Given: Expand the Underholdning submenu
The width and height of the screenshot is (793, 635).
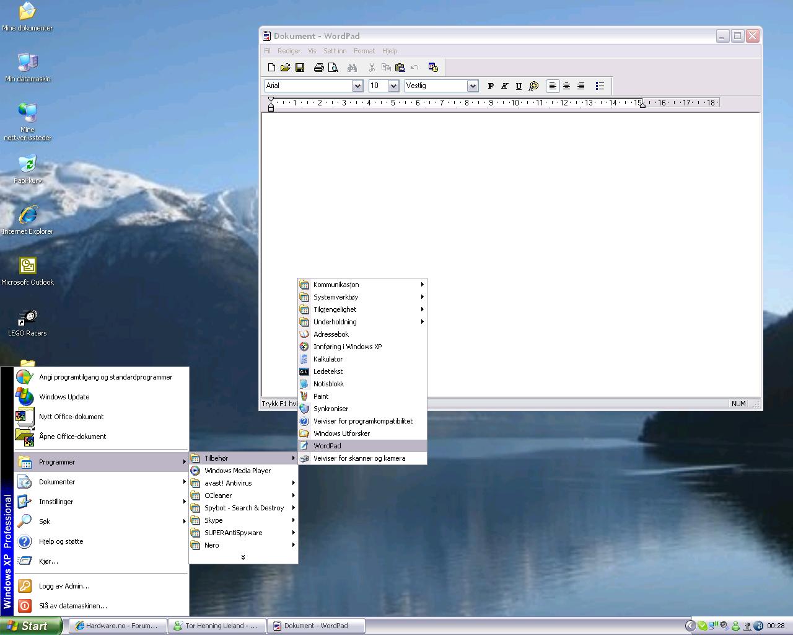Looking at the screenshot, I should click(362, 322).
